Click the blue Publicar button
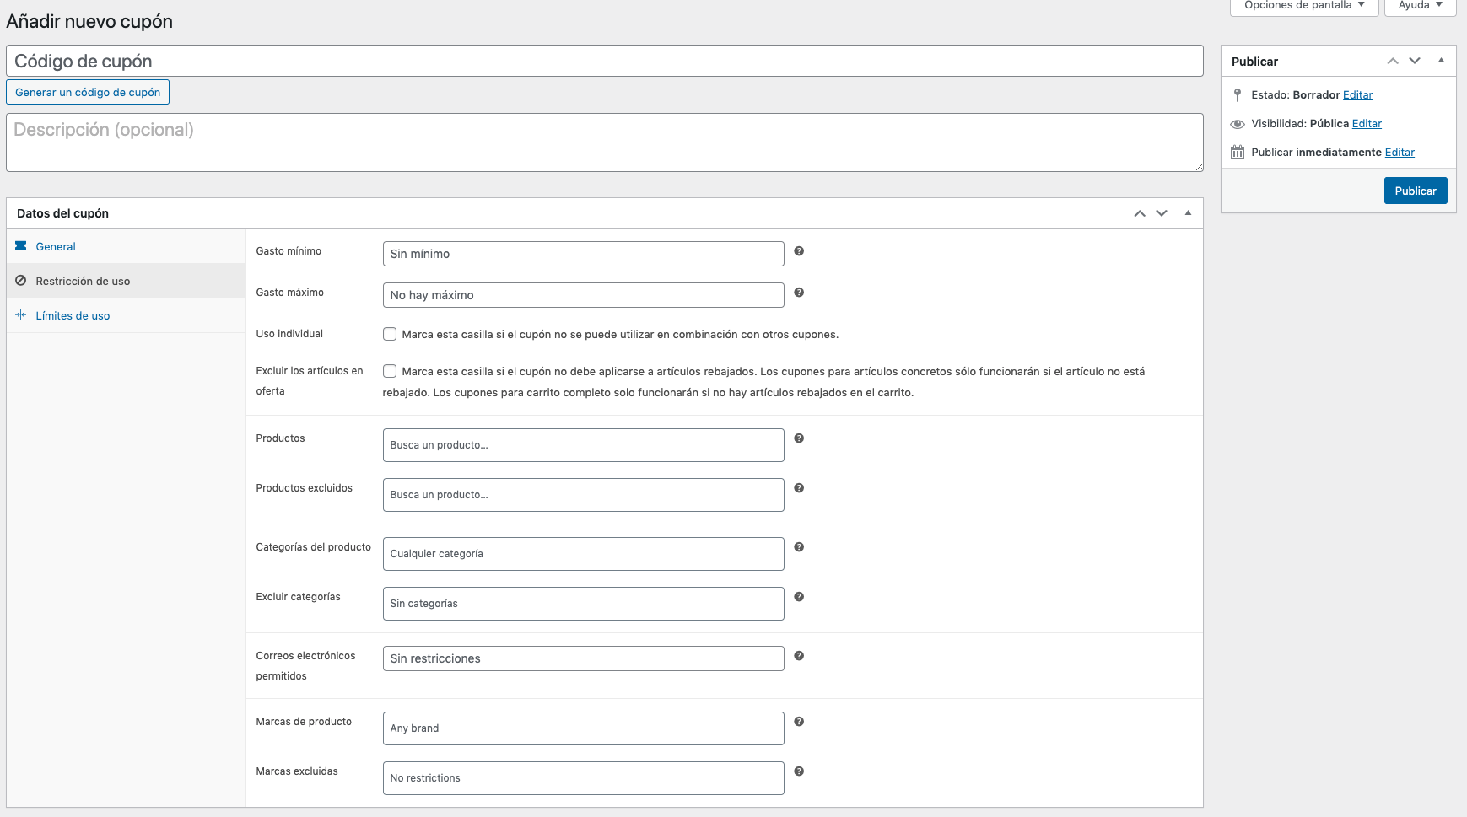1467x817 pixels. pos(1416,191)
